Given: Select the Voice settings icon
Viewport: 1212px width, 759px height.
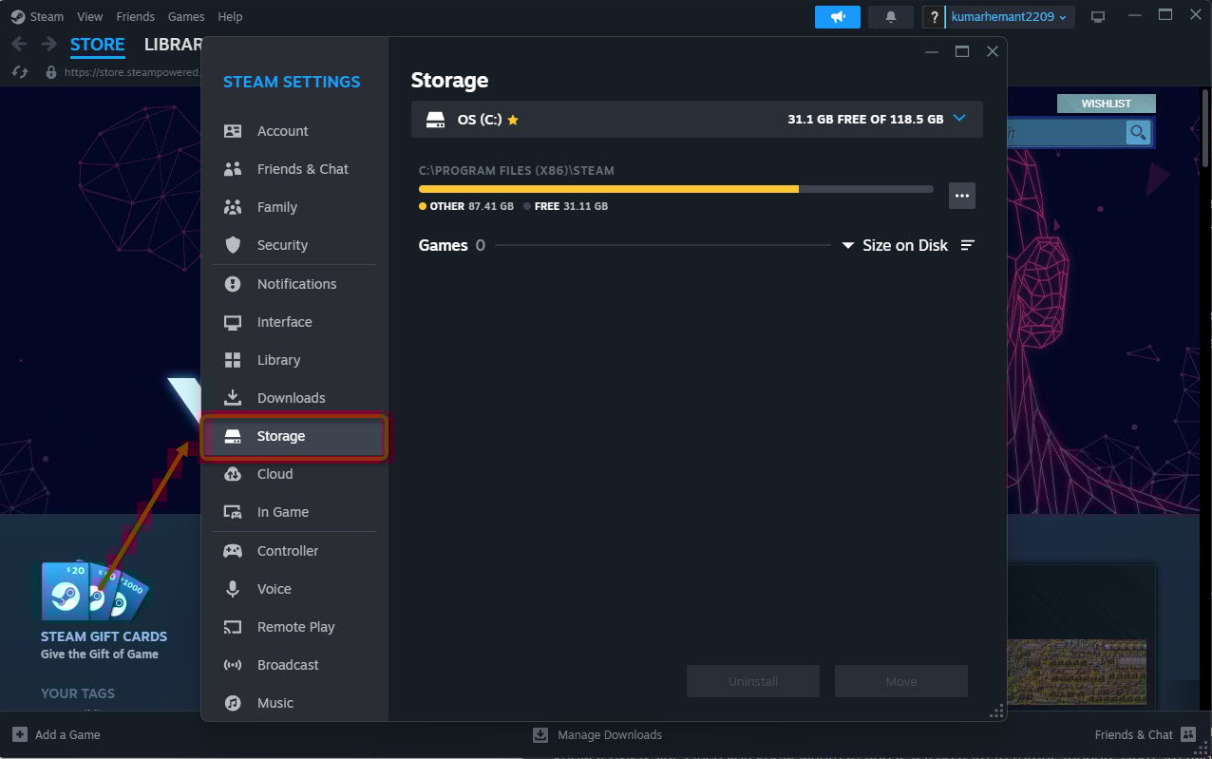Looking at the screenshot, I should pos(232,588).
